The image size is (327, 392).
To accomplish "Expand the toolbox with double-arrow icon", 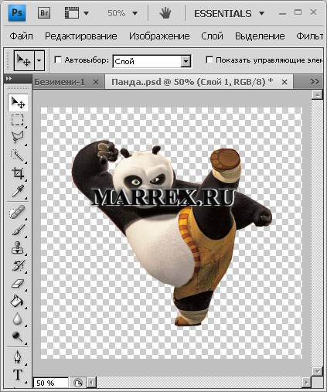I will 9,79.
